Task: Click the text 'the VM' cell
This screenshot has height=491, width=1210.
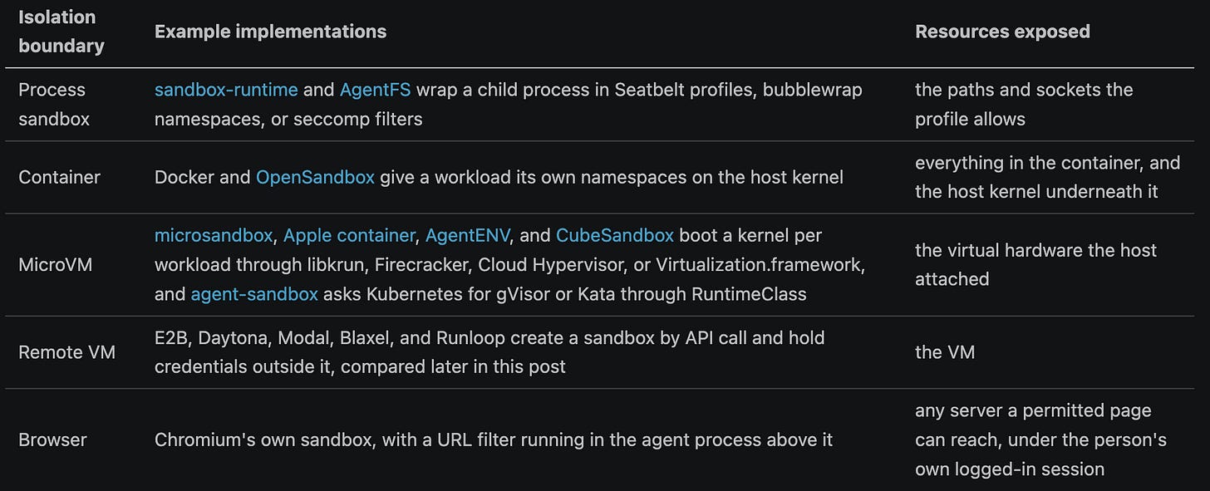Action: click(945, 352)
